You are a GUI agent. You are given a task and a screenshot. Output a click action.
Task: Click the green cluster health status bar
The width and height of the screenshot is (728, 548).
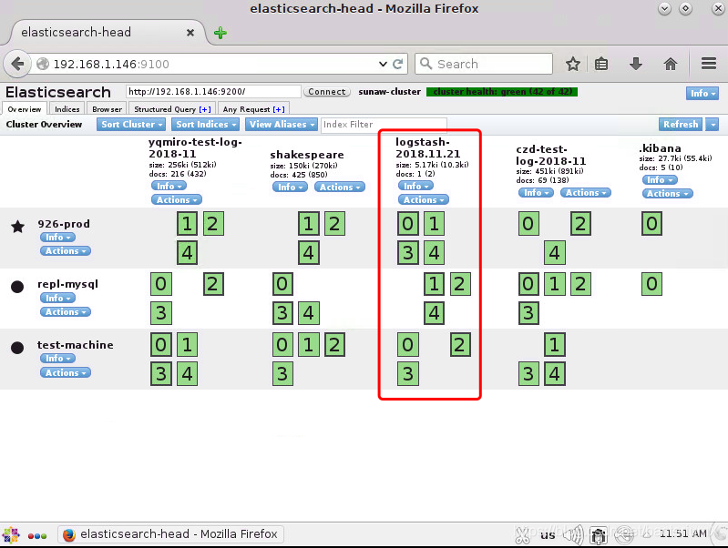coord(502,92)
